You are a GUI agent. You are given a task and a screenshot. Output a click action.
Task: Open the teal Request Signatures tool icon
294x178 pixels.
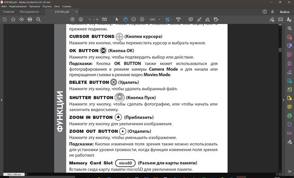pyautogui.click(x=289, y=81)
